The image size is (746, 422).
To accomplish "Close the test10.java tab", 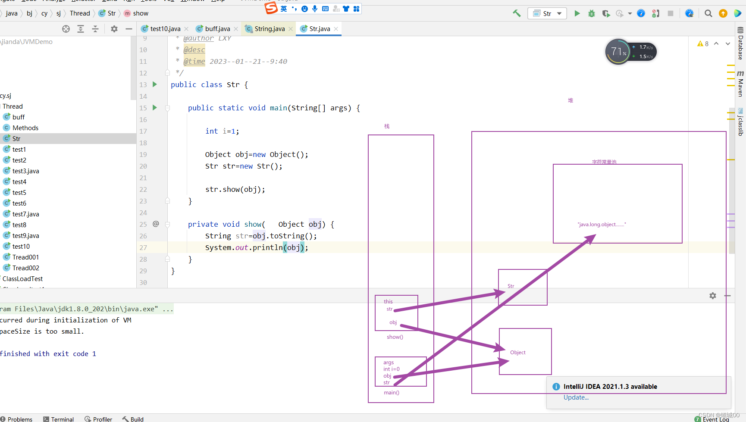I will click(x=186, y=29).
